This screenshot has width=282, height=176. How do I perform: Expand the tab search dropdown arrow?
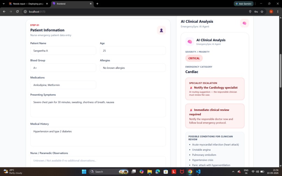pyautogui.click(x=3, y=3)
